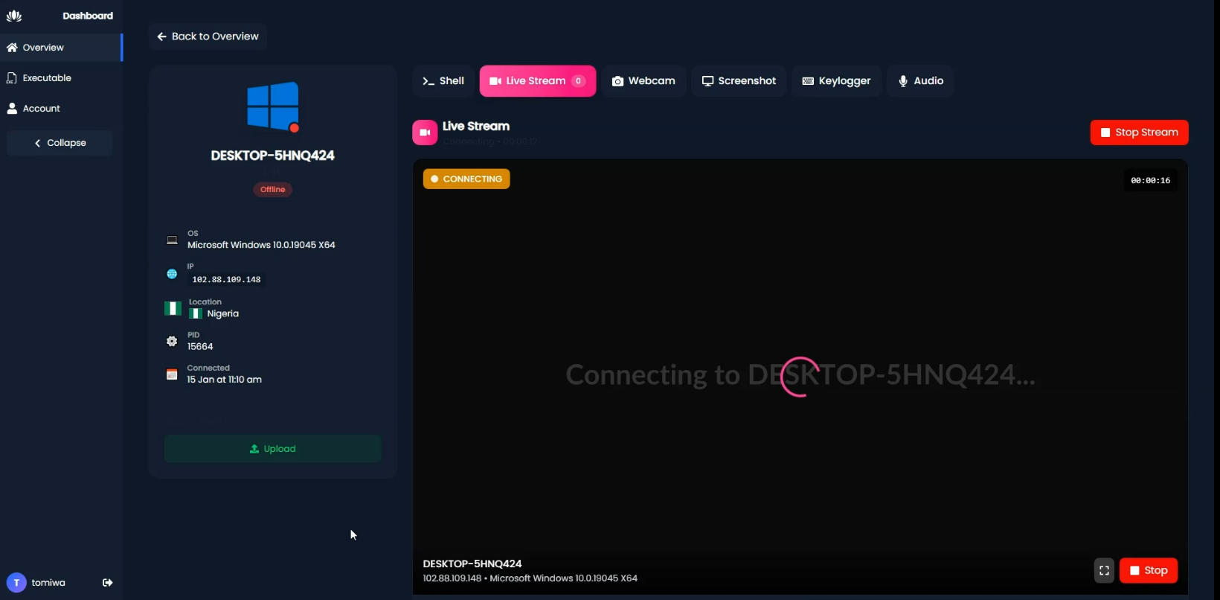Screen dimensions: 1220x600
Task: Open the Webcam tab
Action: (x=643, y=81)
